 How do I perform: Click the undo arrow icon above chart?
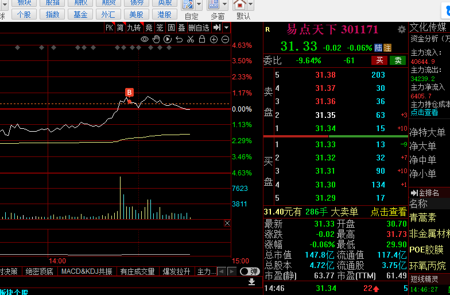[179, 39]
